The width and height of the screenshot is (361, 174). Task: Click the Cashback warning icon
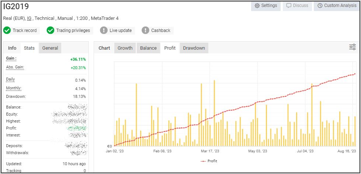coord(146,31)
